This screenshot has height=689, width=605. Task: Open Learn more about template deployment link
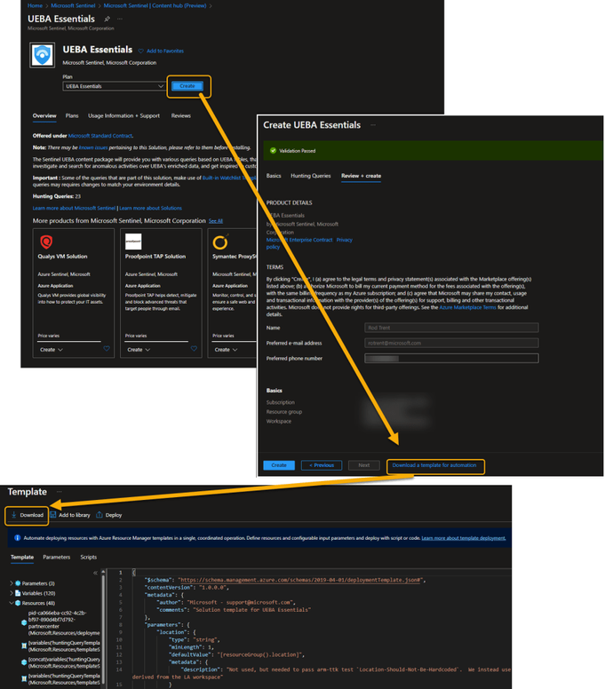click(464, 538)
